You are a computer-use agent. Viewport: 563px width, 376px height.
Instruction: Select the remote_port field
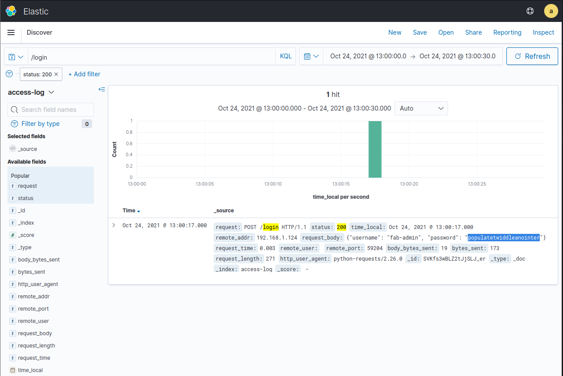coord(33,309)
